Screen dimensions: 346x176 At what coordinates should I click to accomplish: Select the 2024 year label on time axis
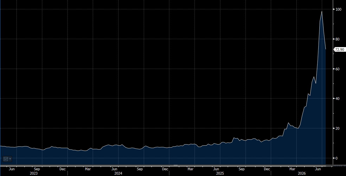point(118,173)
